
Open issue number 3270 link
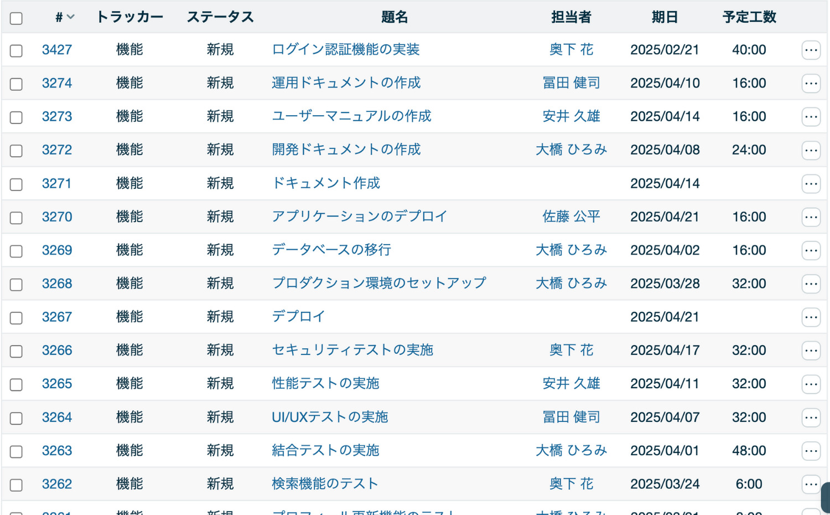(57, 217)
